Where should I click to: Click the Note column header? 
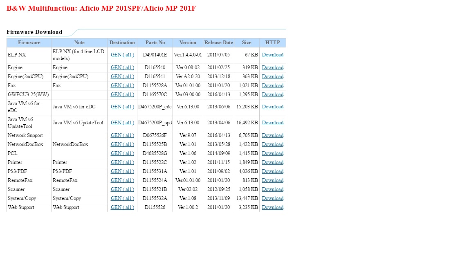(79, 43)
